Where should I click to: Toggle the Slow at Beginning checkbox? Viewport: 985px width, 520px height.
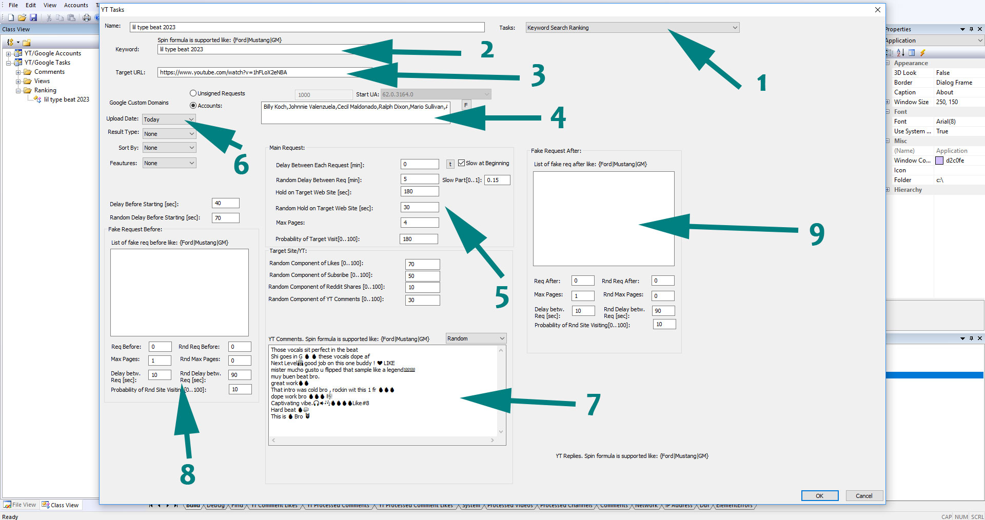461,163
